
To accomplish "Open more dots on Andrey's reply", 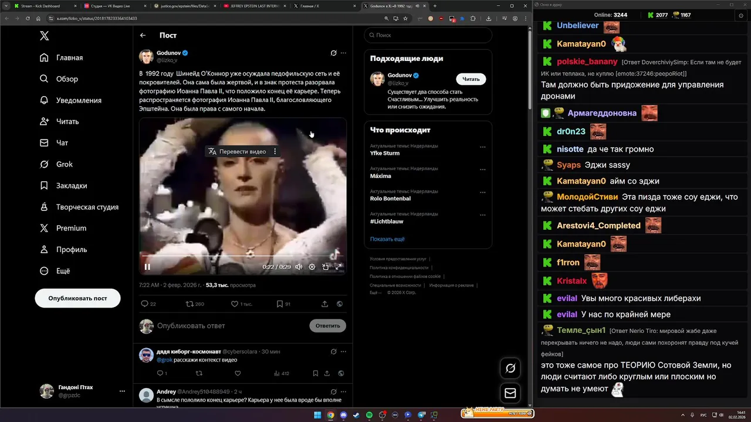I will pyautogui.click(x=343, y=392).
